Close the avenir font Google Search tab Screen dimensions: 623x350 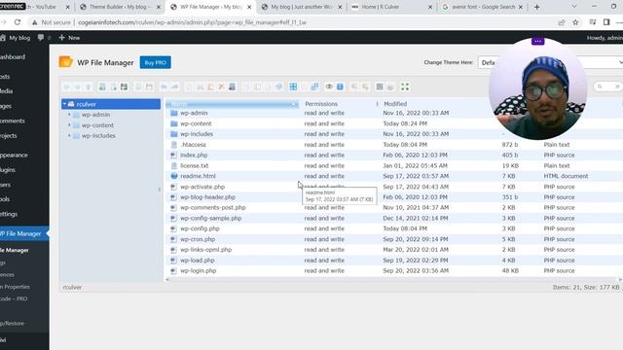click(x=521, y=7)
